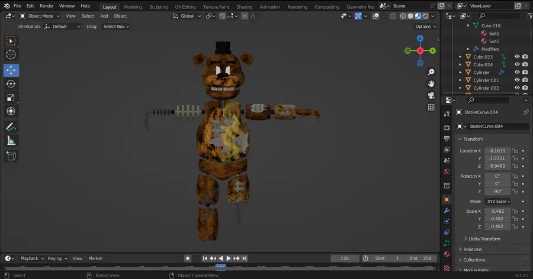Viewport: 533px width, 279px height.
Task: Open the World properties tab
Action: click(447, 171)
